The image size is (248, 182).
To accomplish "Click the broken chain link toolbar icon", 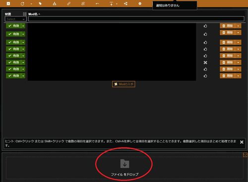I will 83,3.
